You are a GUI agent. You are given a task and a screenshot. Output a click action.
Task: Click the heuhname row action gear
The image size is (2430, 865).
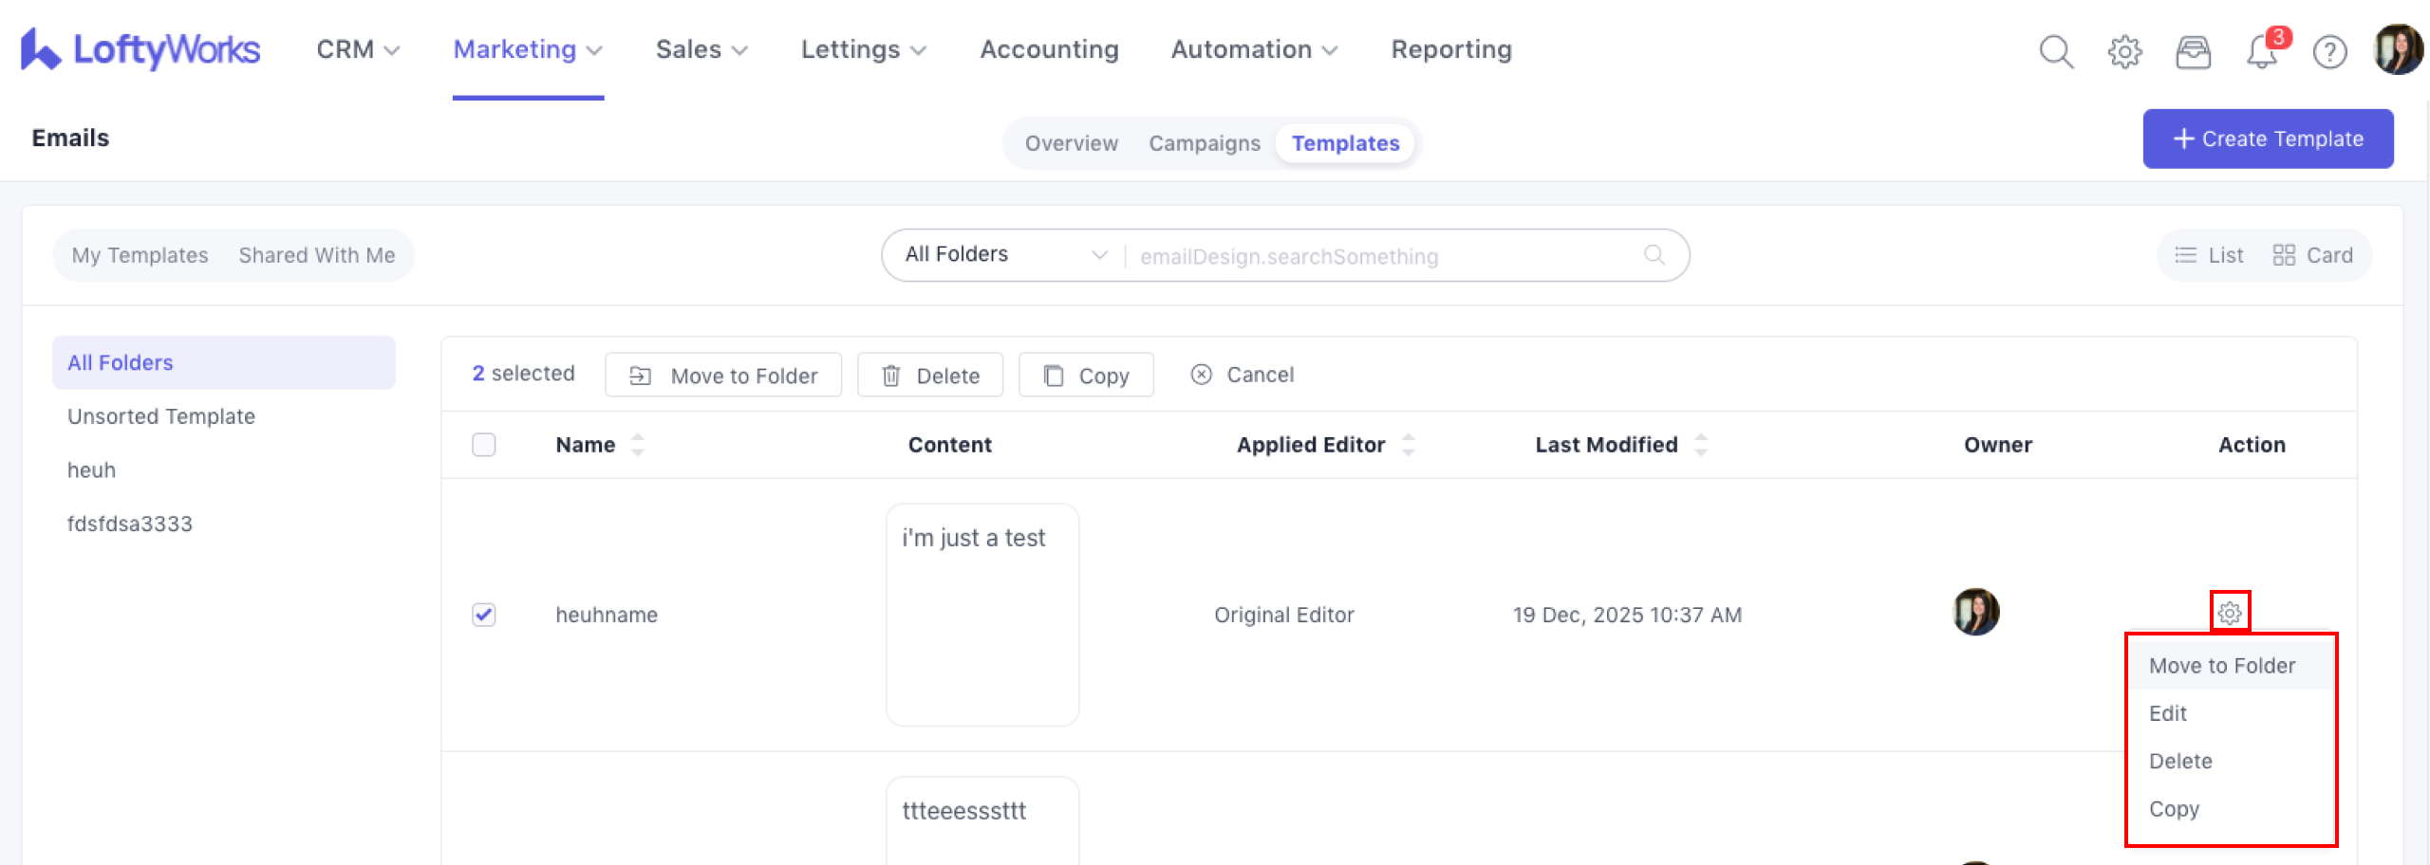pos(2230,613)
